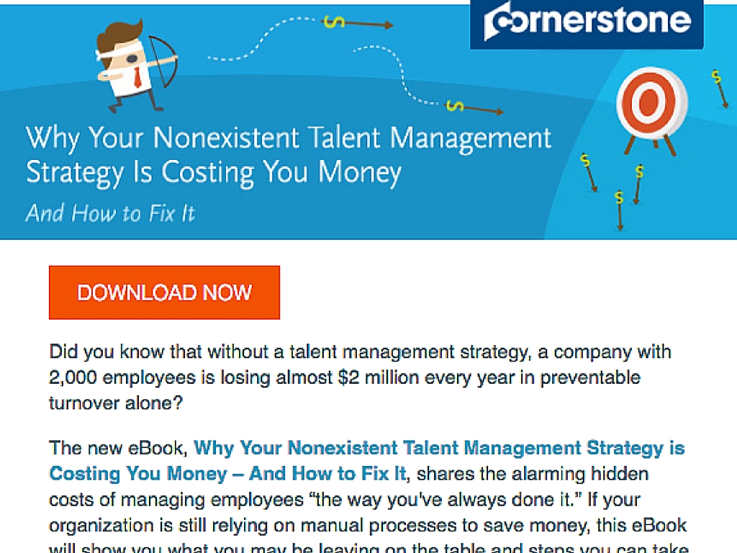Click the 'Costing You Money – And How to Fix It' link line
The width and height of the screenshot is (737, 553).
[227, 474]
